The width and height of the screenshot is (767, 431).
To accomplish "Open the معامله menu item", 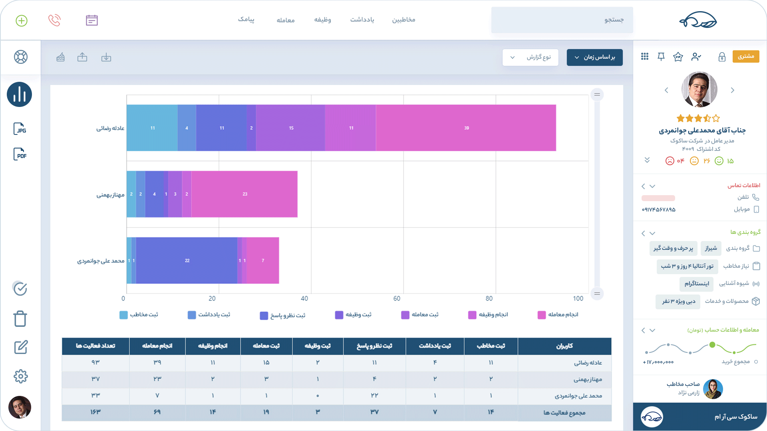I will point(286,20).
